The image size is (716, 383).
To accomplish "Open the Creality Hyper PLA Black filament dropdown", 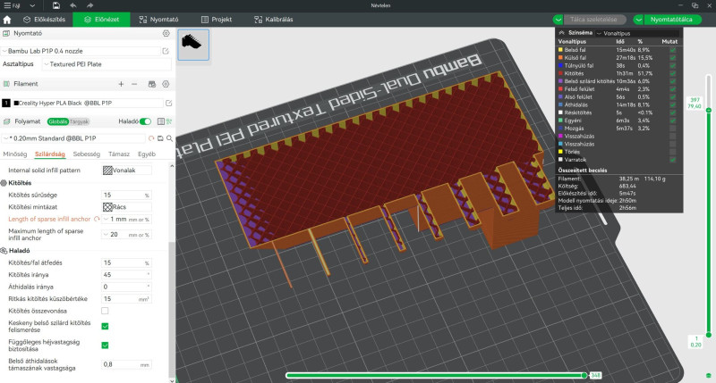I will 88,103.
